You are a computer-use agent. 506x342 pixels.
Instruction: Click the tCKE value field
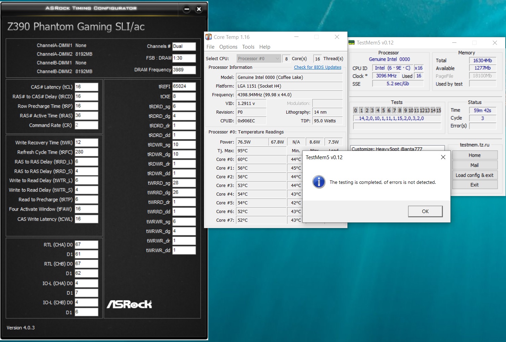184,96
